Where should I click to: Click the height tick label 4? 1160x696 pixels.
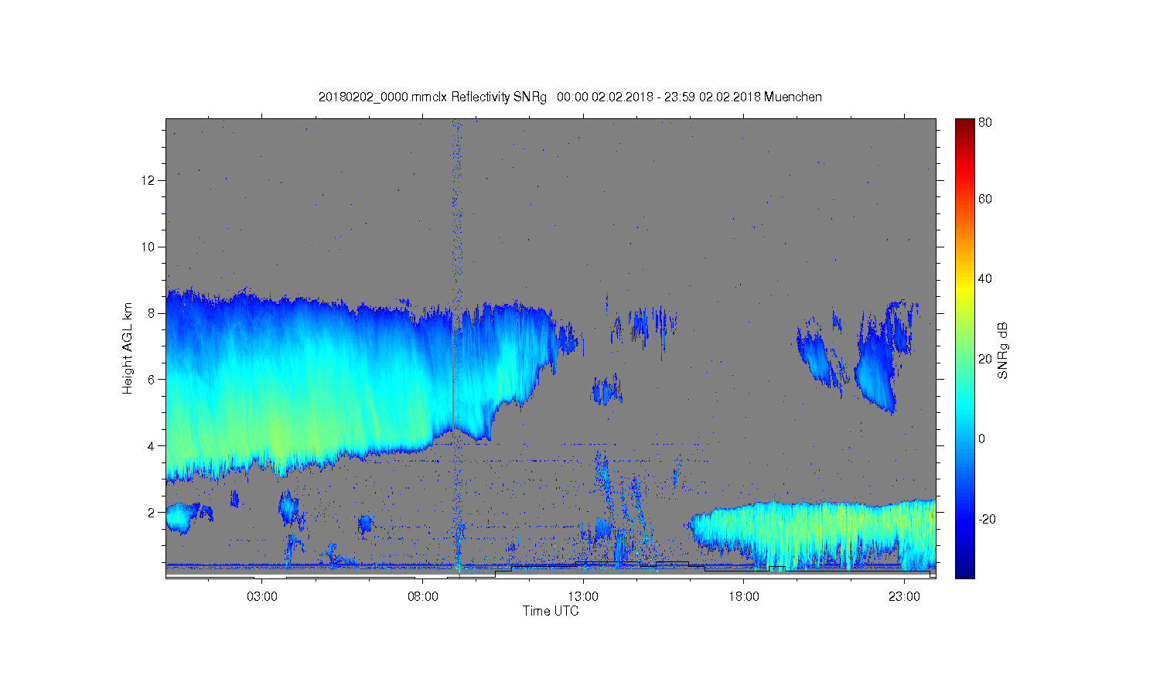click(153, 446)
